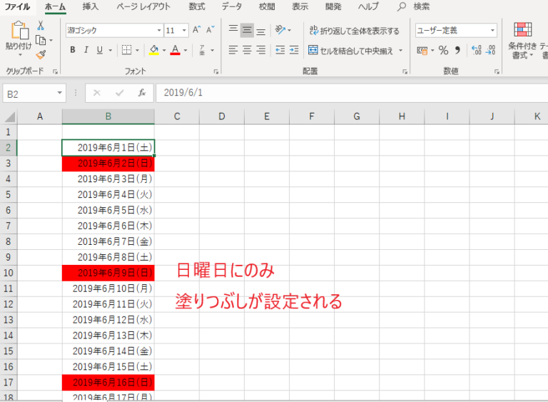Open the borders dropdown arrow

click(137, 51)
